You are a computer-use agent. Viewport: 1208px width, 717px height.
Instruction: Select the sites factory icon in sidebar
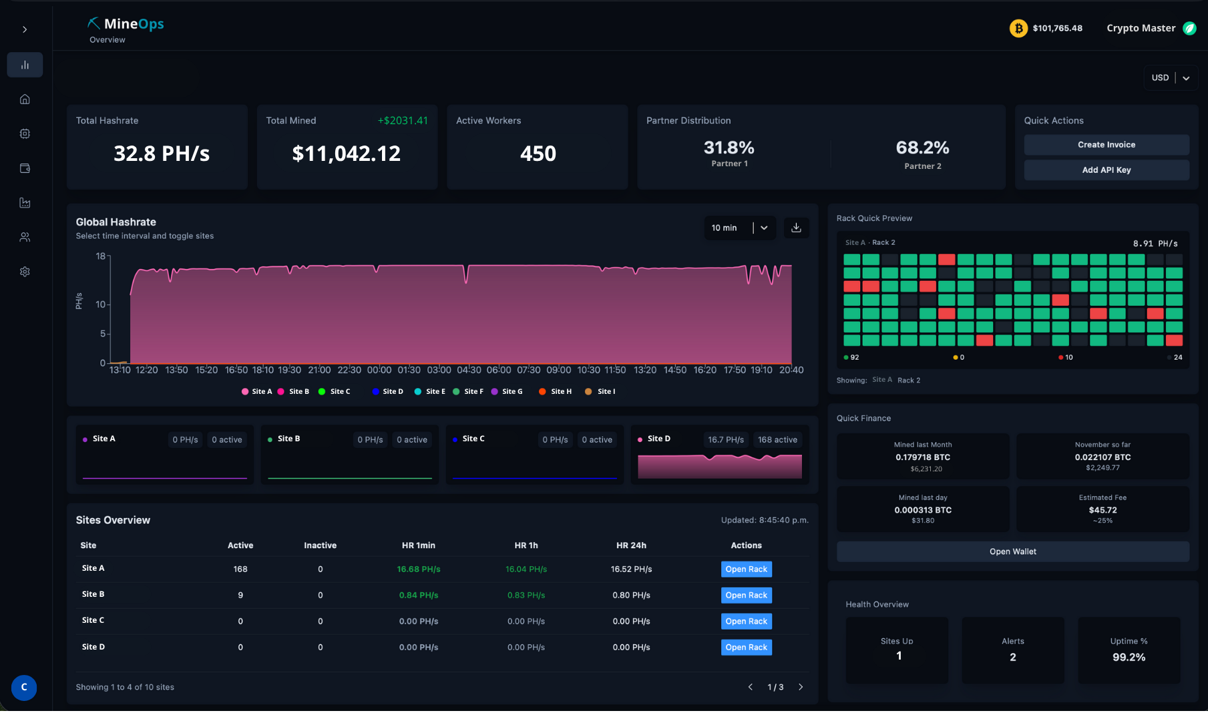click(x=25, y=202)
